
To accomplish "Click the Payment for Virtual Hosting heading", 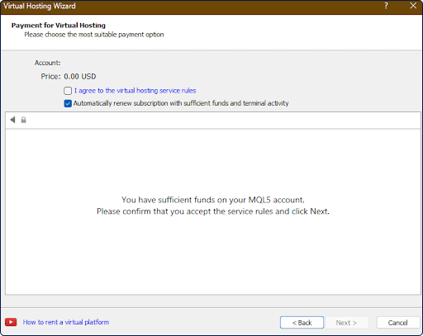I will 59,26.
